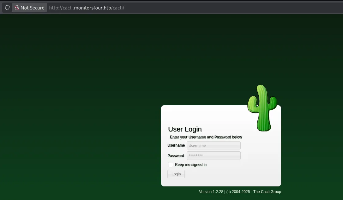
Task: Click the crossed-out padlock icon
Action: tap(17, 8)
